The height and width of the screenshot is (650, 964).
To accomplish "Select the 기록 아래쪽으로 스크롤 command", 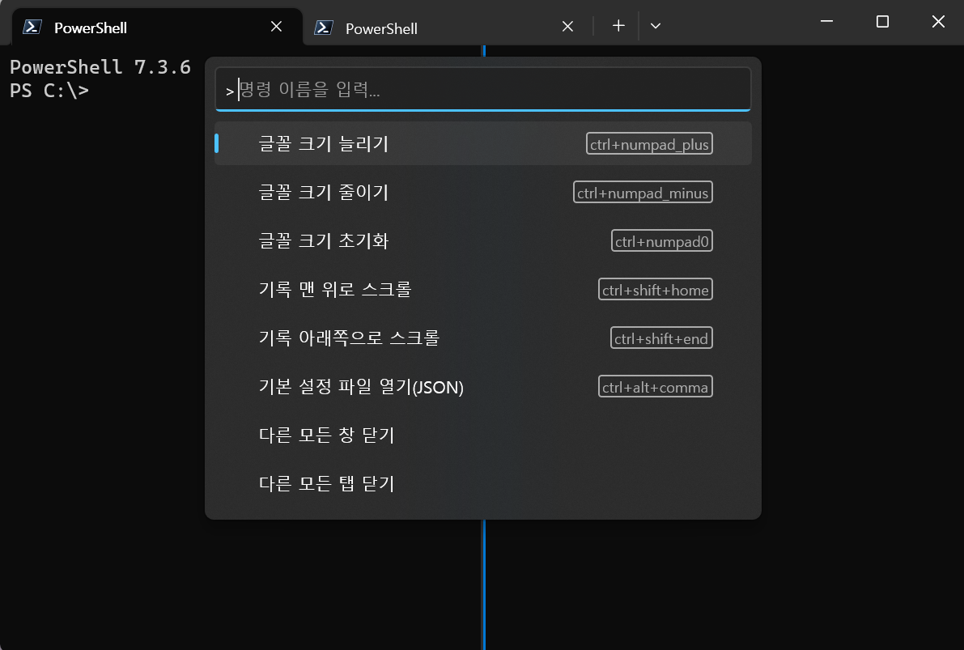I will [483, 338].
